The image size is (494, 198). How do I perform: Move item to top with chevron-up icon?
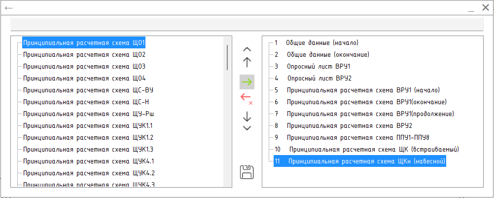point(247,49)
